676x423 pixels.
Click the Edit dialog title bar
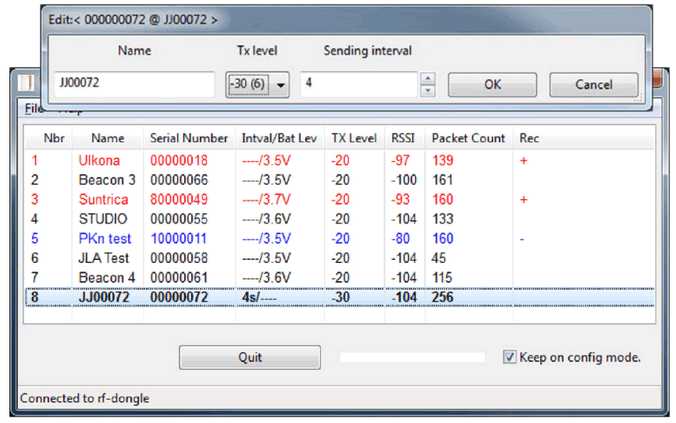pyautogui.click(x=346, y=20)
